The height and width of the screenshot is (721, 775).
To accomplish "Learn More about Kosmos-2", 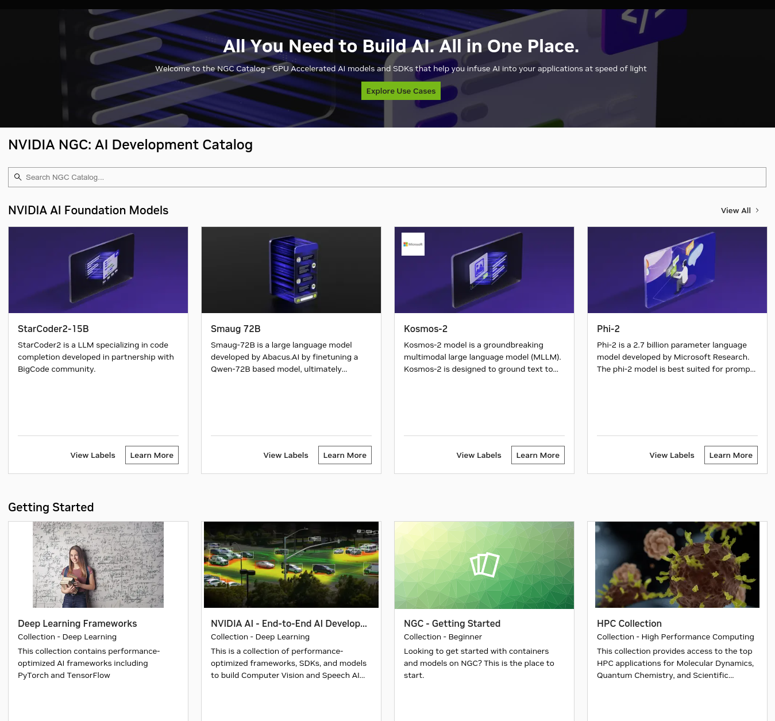I will [x=538, y=455].
